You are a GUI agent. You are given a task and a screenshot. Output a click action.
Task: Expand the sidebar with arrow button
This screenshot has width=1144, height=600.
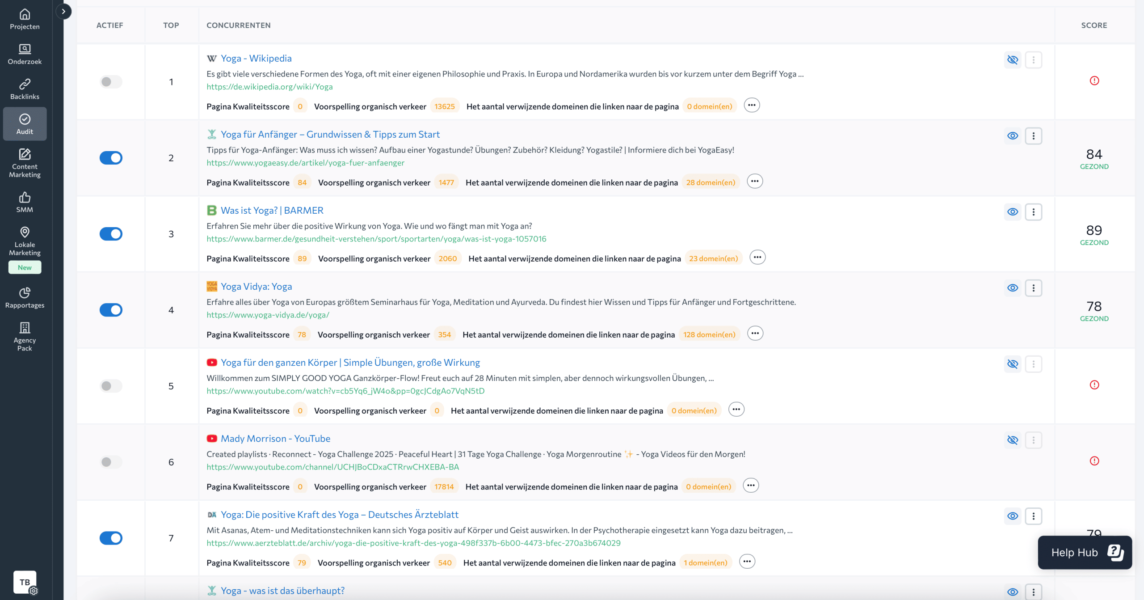[63, 11]
